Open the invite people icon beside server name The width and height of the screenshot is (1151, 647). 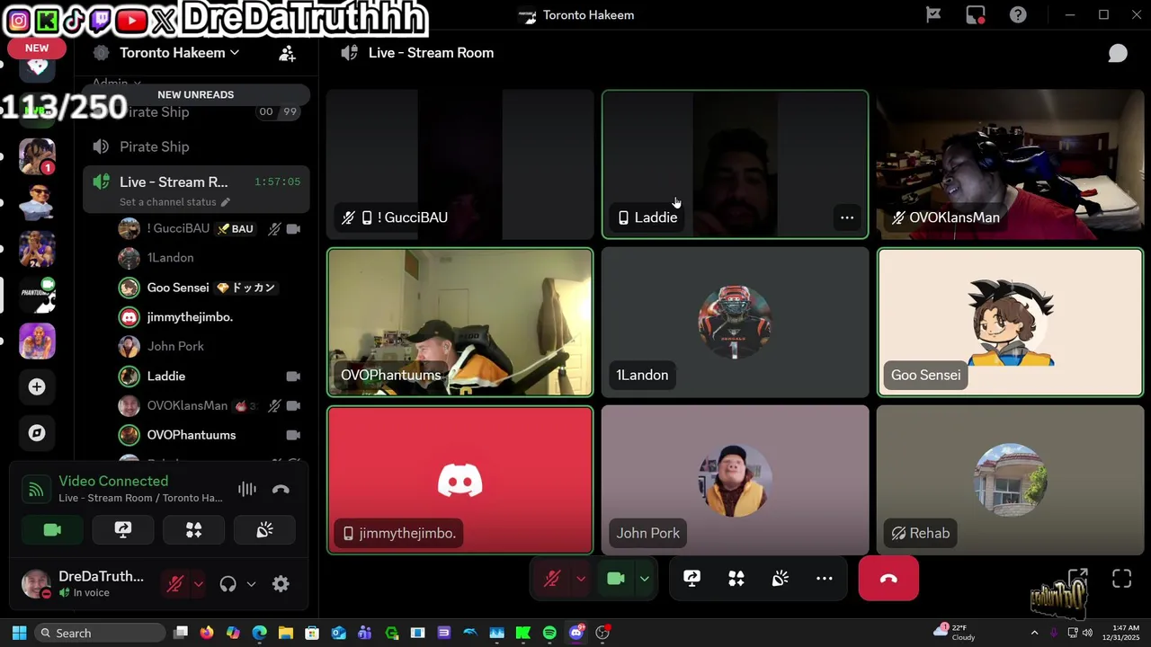(x=287, y=53)
